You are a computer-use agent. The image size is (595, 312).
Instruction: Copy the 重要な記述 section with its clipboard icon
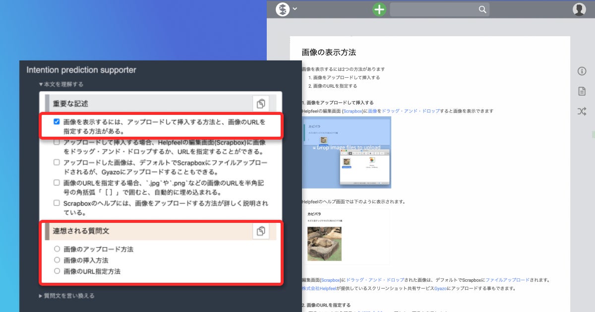click(261, 104)
